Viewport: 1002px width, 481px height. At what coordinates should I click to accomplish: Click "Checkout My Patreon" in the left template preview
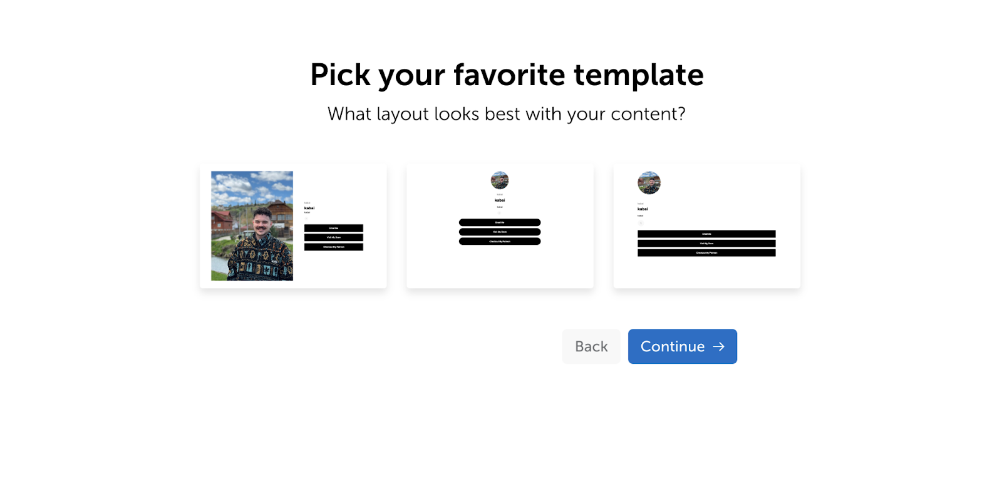point(334,247)
